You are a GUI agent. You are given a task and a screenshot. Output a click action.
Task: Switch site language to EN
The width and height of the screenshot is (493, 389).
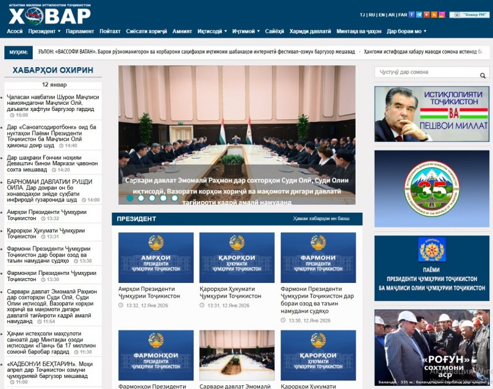coord(382,14)
